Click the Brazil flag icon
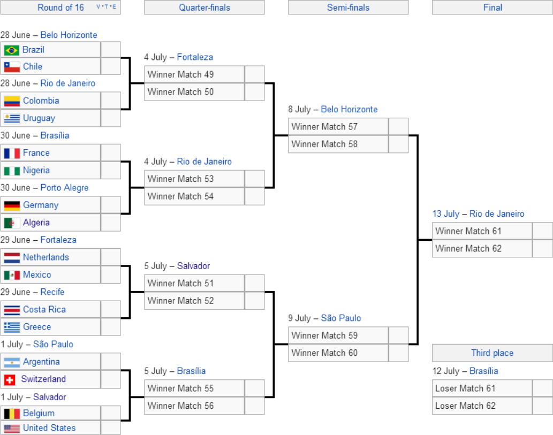The width and height of the screenshot is (553, 435). pos(12,50)
